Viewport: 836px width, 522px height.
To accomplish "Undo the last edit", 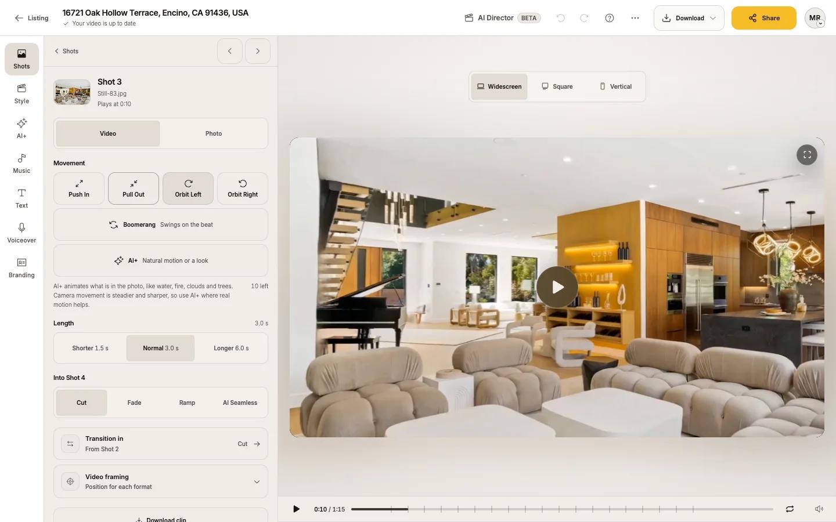I will click(x=560, y=18).
